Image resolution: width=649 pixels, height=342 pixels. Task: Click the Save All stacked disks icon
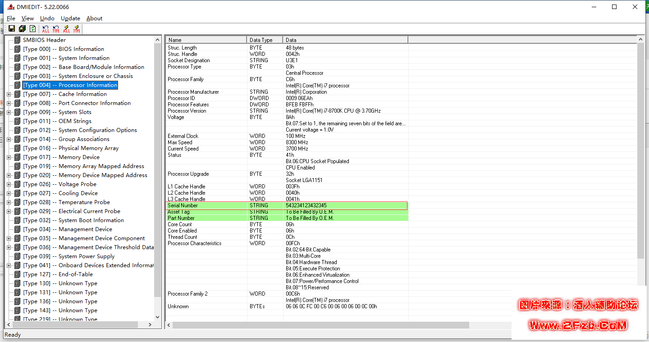click(22, 29)
